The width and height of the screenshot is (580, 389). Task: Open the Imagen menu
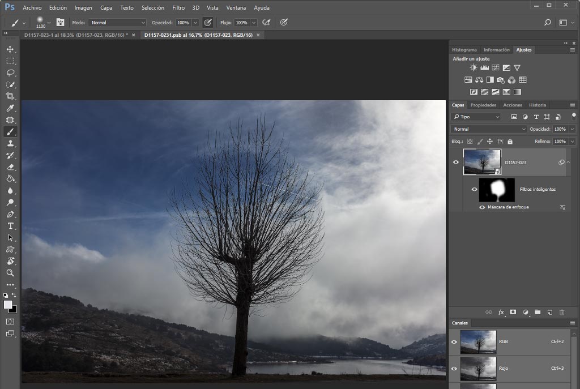pyautogui.click(x=83, y=7)
